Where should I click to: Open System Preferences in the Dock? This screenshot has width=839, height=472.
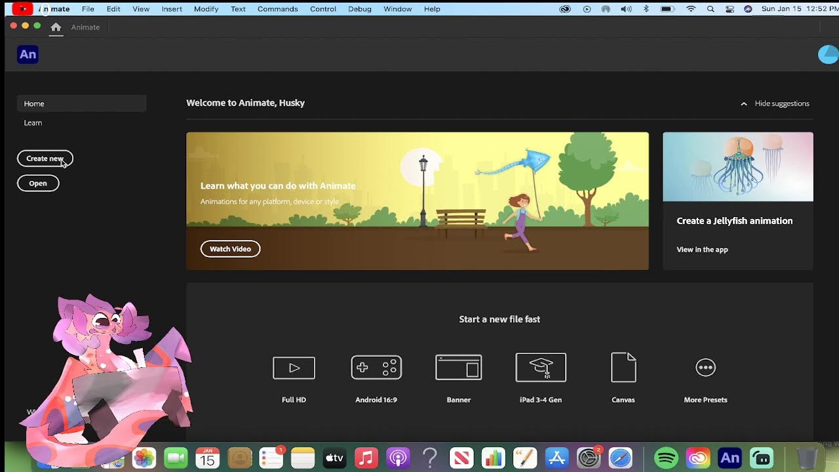[589, 458]
